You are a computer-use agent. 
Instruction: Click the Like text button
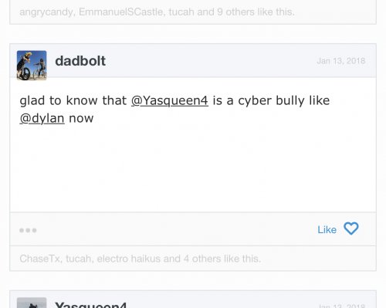pos(327,229)
